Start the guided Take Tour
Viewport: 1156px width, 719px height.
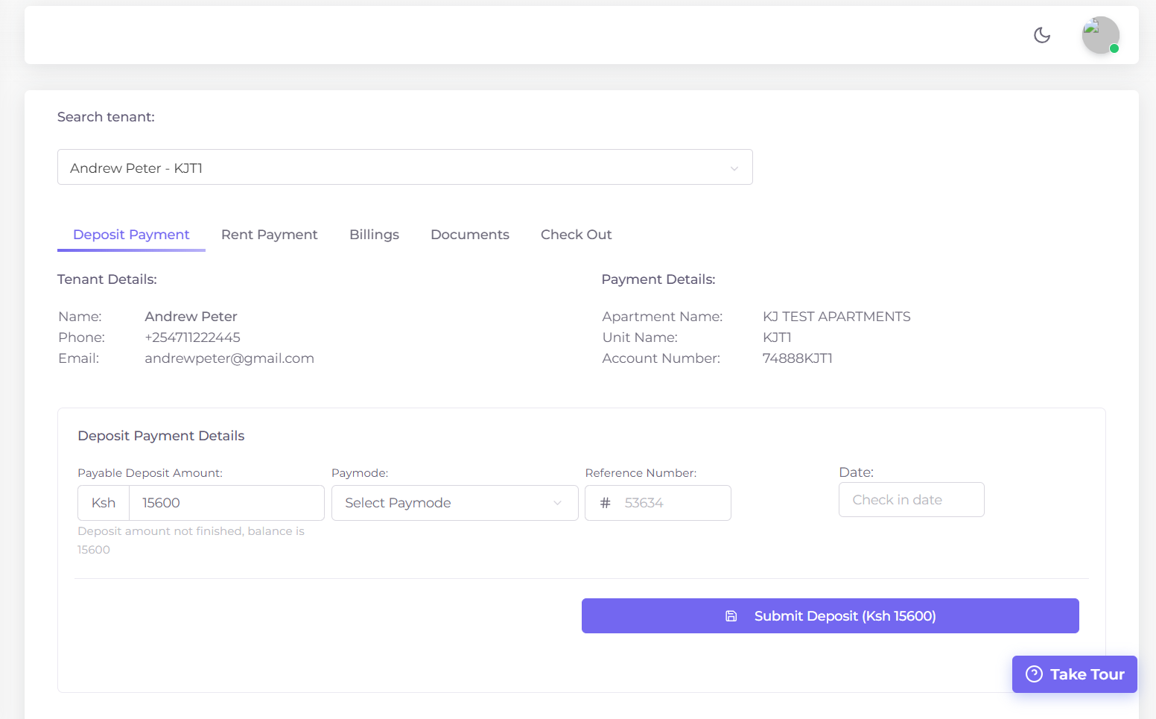[1075, 674]
